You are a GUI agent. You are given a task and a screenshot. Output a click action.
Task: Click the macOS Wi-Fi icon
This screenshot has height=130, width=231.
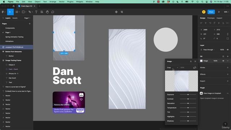[x=192, y=1]
